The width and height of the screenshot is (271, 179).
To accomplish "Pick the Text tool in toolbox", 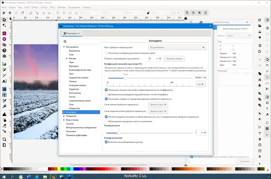I will pyautogui.click(x=4, y=81).
